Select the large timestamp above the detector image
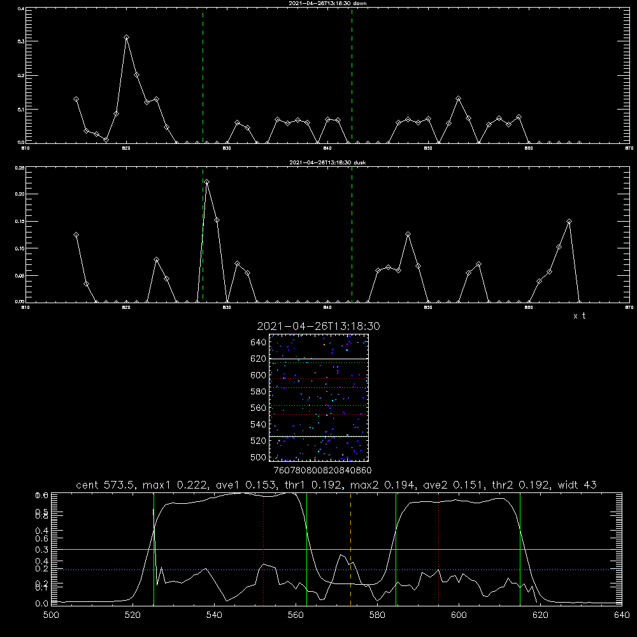 318,326
